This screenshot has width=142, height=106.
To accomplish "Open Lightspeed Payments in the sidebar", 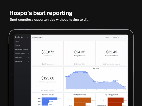I will [21, 49].
